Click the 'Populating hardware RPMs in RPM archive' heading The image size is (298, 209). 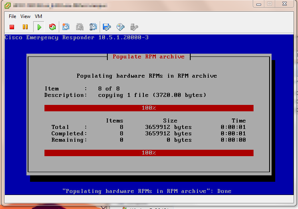coord(147,76)
